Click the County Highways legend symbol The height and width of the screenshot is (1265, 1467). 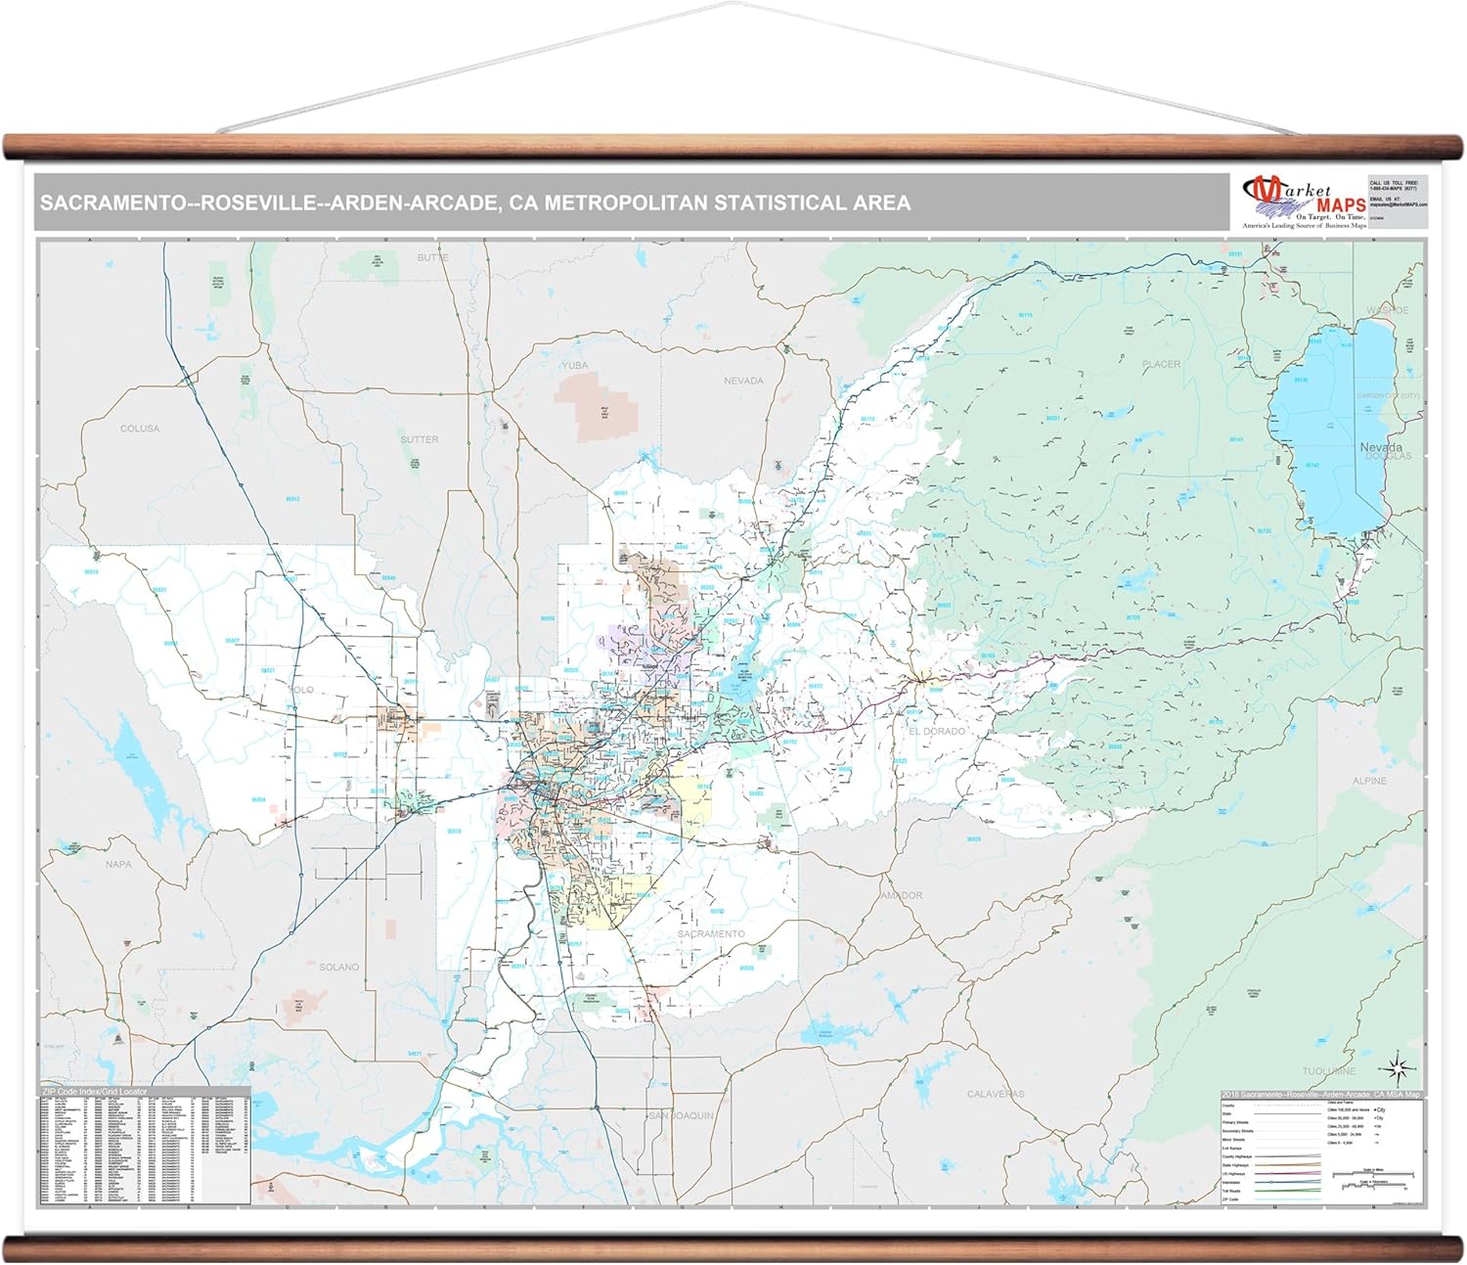(1288, 1156)
